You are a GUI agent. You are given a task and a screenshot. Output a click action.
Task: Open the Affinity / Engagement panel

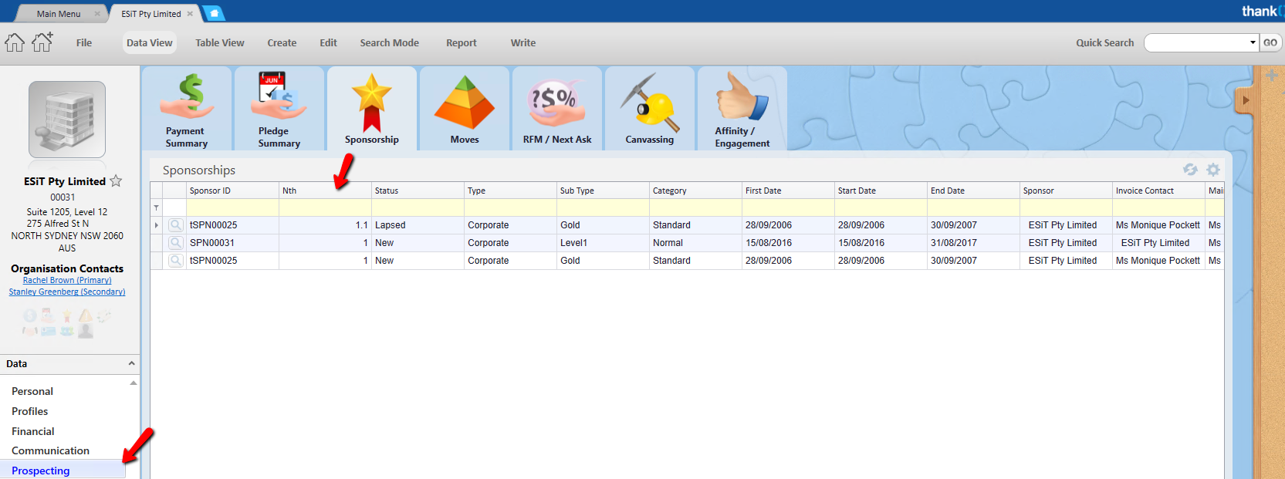742,109
